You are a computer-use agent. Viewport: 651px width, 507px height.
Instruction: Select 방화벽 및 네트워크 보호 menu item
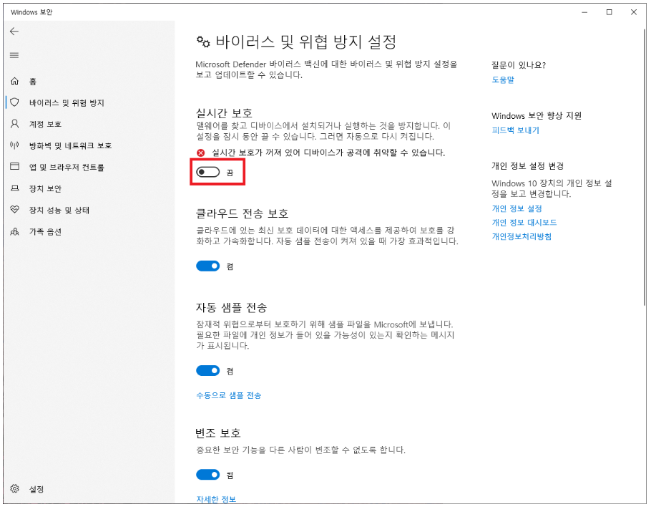tap(70, 145)
